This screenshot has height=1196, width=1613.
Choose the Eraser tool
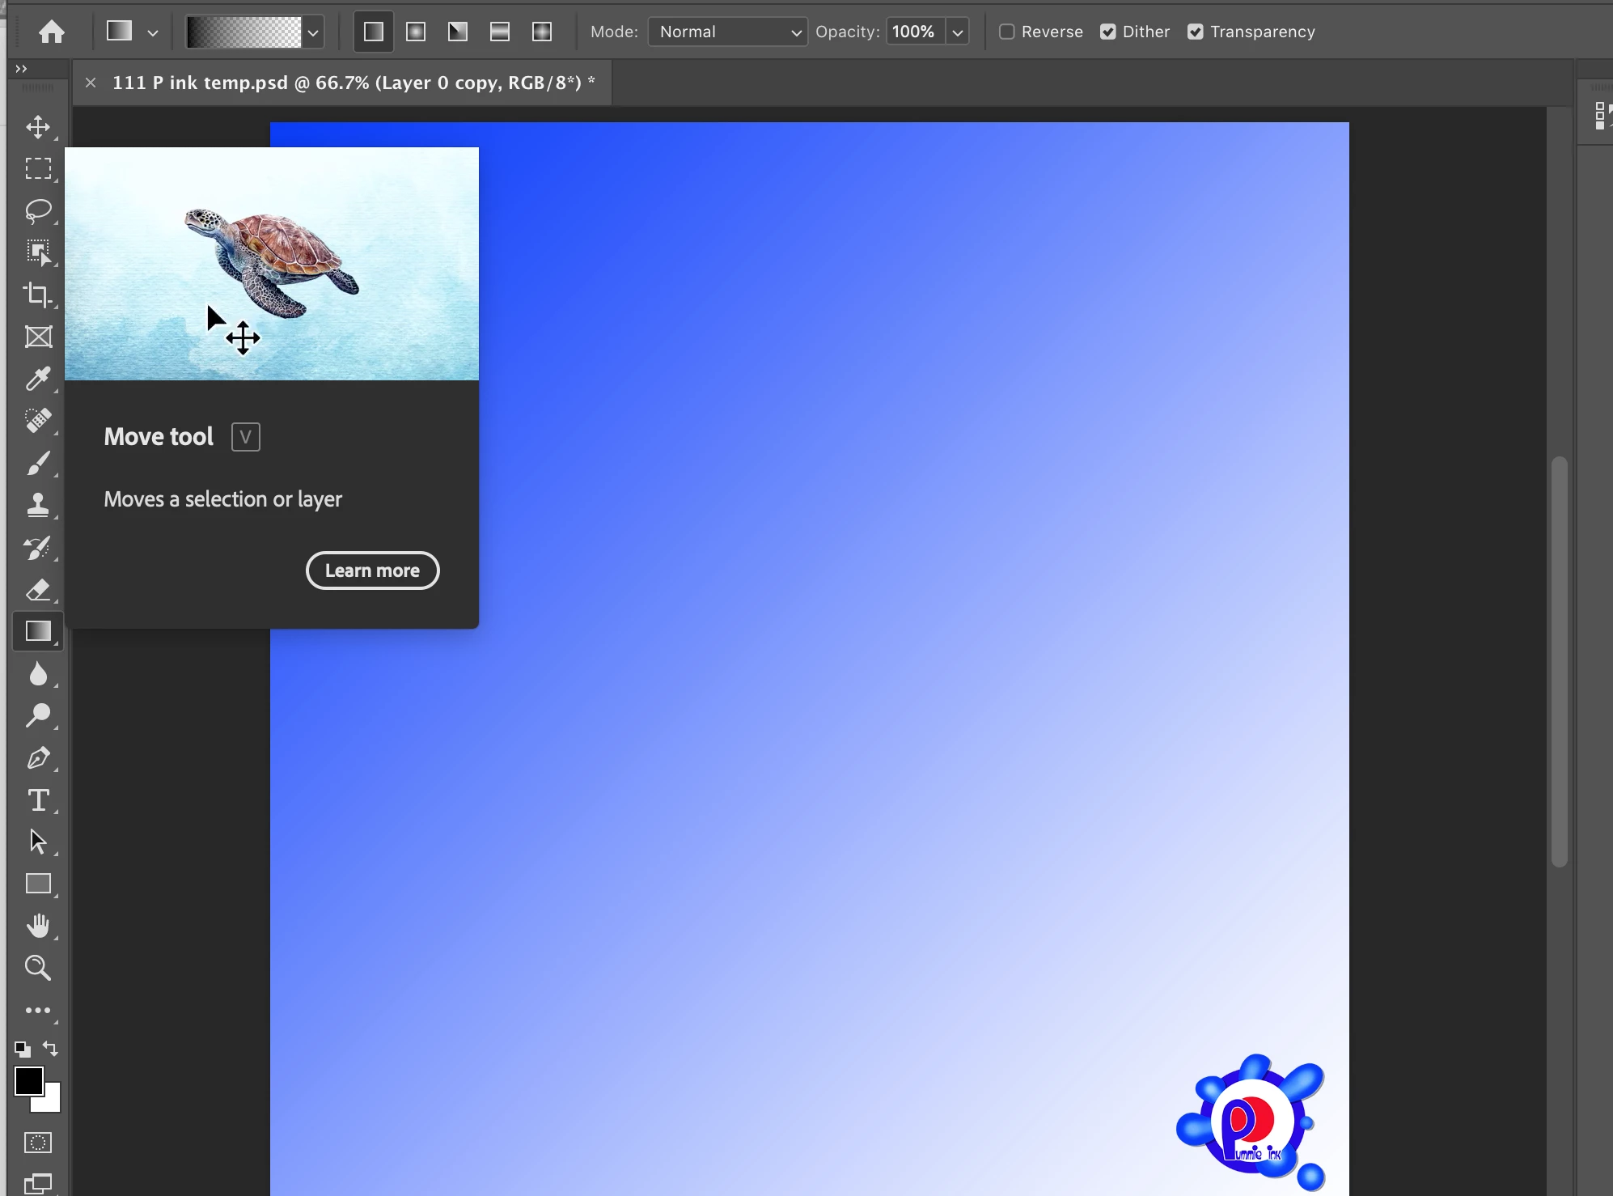(38, 589)
